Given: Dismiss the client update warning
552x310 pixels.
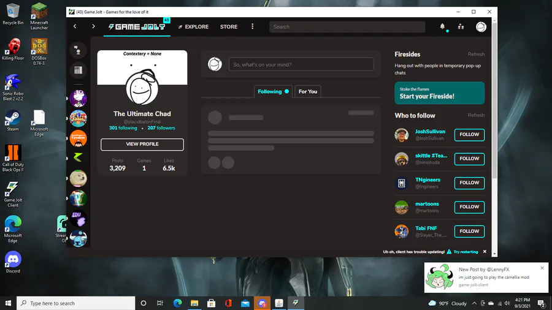Looking at the screenshot, I should point(485,252).
